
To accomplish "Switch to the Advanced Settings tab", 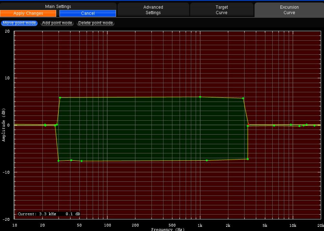I will 153,10.
